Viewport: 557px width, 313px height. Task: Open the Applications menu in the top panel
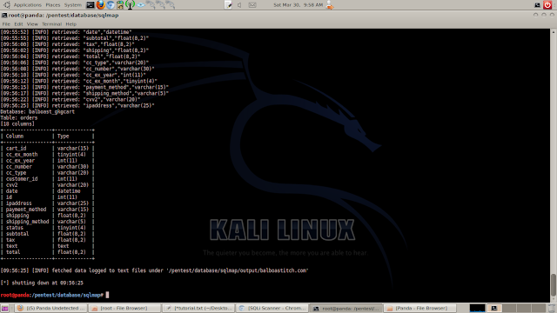[27, 5]
